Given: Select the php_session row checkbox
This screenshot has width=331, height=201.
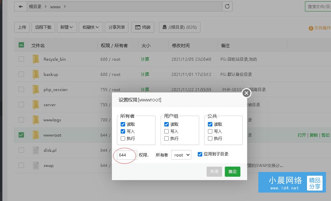Looking at the screenshot, I should coord(21,89).
